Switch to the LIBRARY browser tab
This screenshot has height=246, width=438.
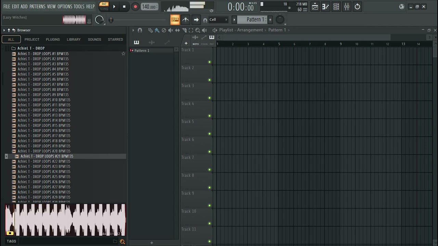pyautogui.click(x=74, y=39)
